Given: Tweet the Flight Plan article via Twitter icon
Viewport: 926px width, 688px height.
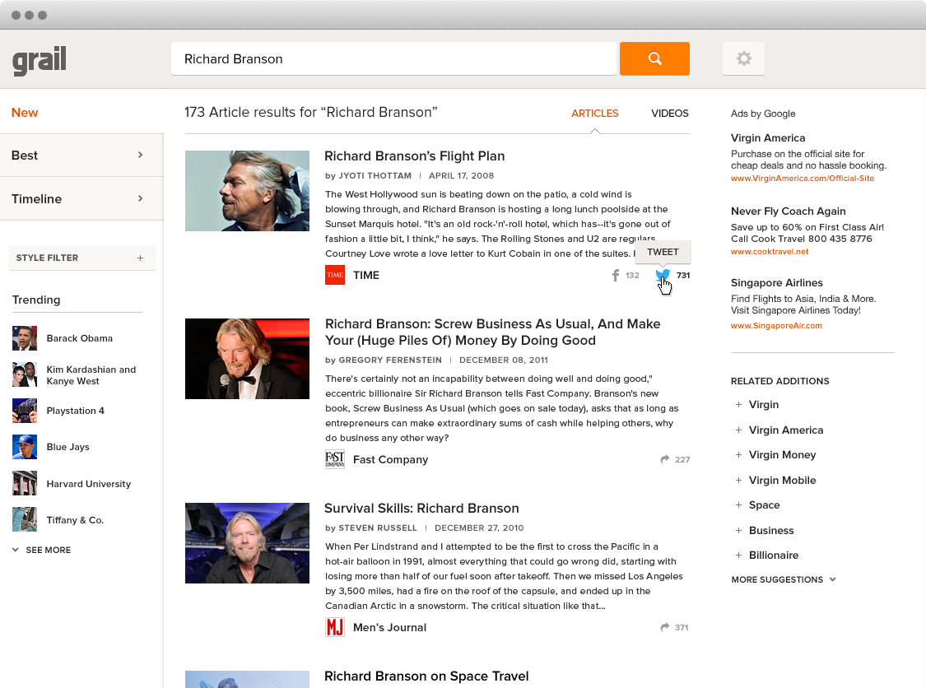Looking at the screenshot, I should pos(663,275).
